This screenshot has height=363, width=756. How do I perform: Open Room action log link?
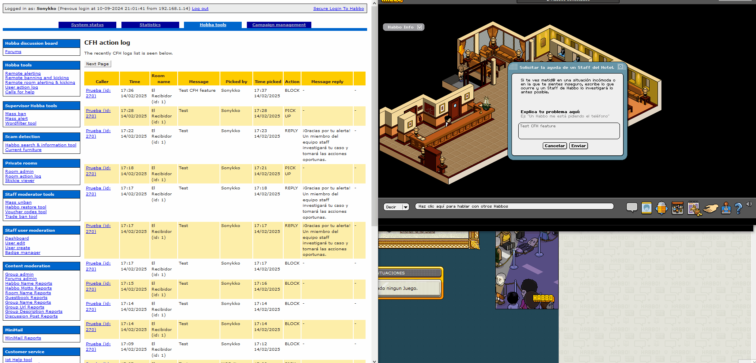point(23,176)
